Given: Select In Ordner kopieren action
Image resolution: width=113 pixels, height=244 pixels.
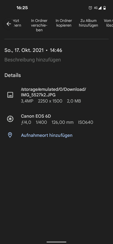Looking at the screenshot, I should point(64,23).
